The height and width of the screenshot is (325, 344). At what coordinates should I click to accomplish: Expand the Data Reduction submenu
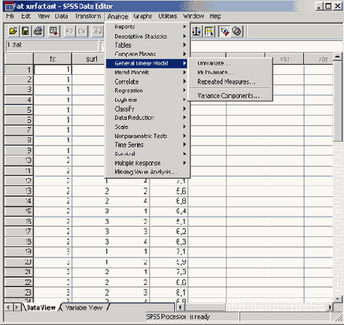pos(148,118)
